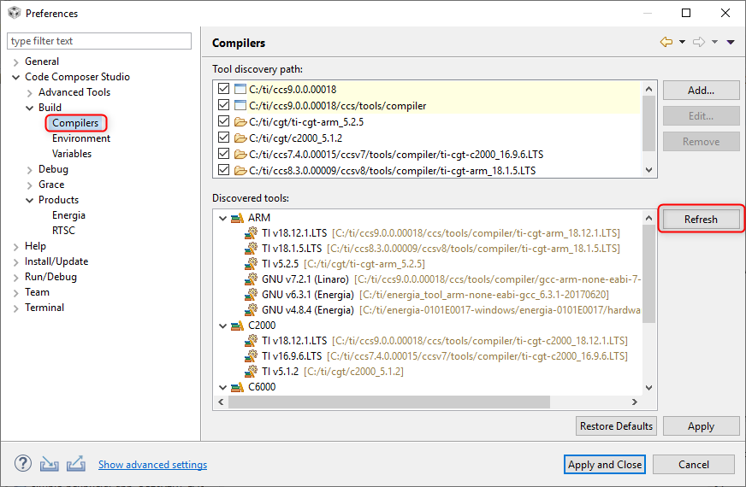746x487 pixels.
Task: Collapse the Code Composer Studio node
Action: point(15,77)
